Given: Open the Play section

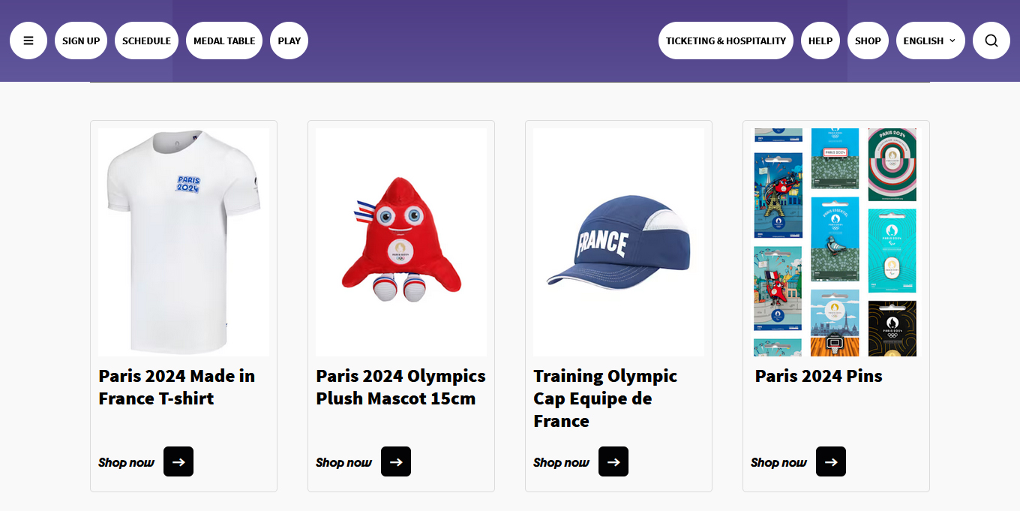Looking at the screenshot, I should coord(289,41).
